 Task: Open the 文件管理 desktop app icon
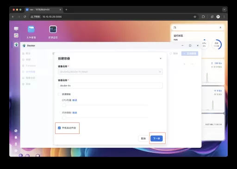[31, 29]
